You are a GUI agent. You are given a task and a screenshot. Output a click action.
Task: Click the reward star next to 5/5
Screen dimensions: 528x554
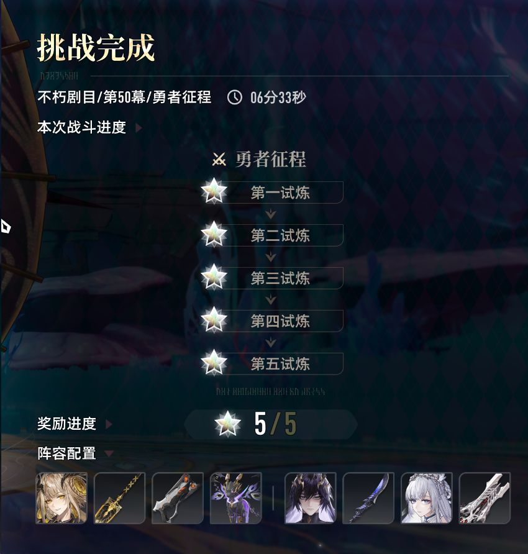click(227, 424)
